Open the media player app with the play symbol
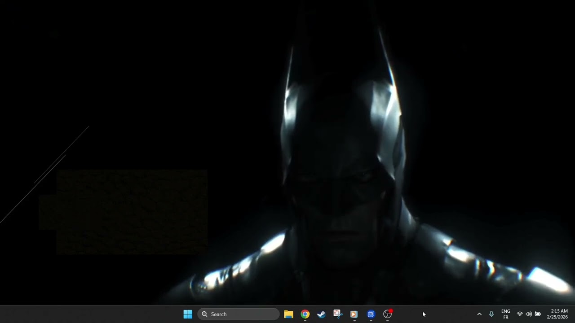 pos(354,314)
